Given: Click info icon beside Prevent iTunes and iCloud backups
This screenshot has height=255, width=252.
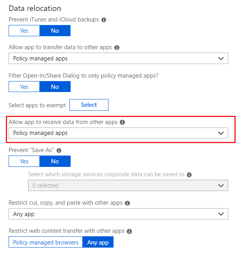Looking at the screenshot, I should click(x=104, y=20).
